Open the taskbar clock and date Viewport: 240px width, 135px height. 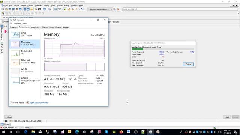(227, 132)
